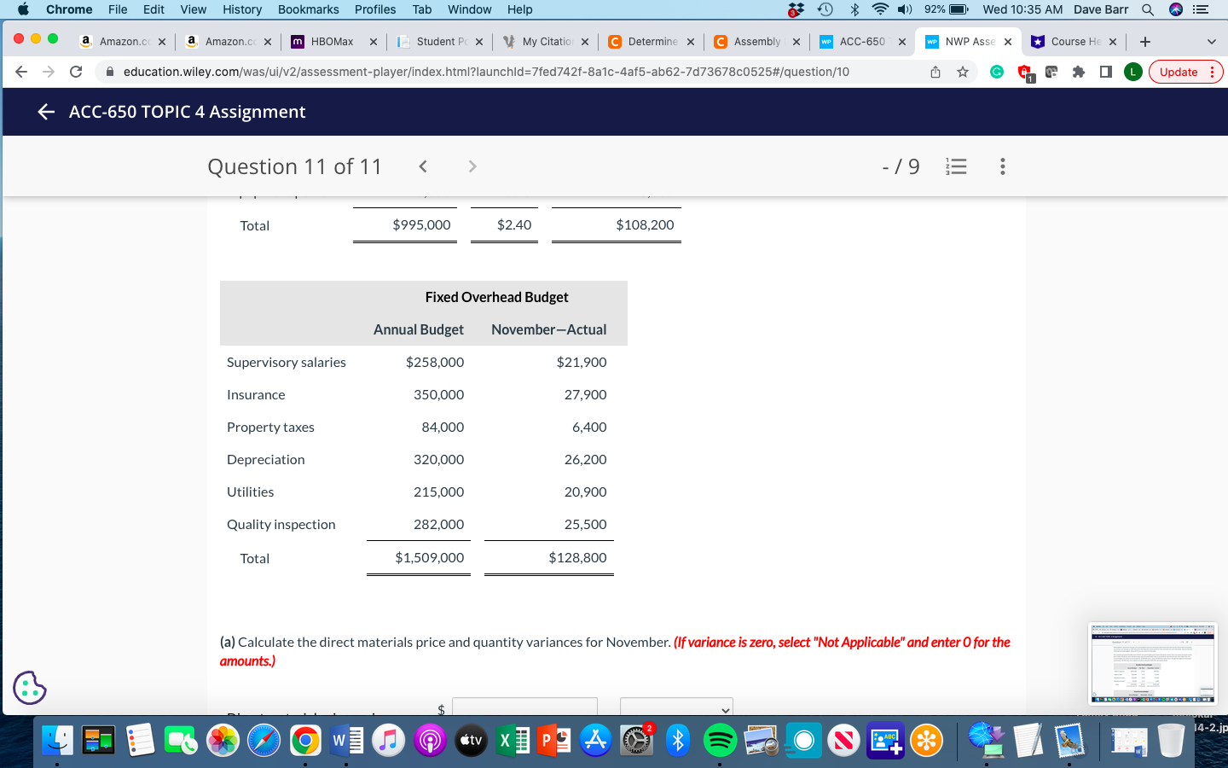Open Notification Center in the menu bar
The width and height of the screenshot is (1228, 768).
coord(1201,9)
